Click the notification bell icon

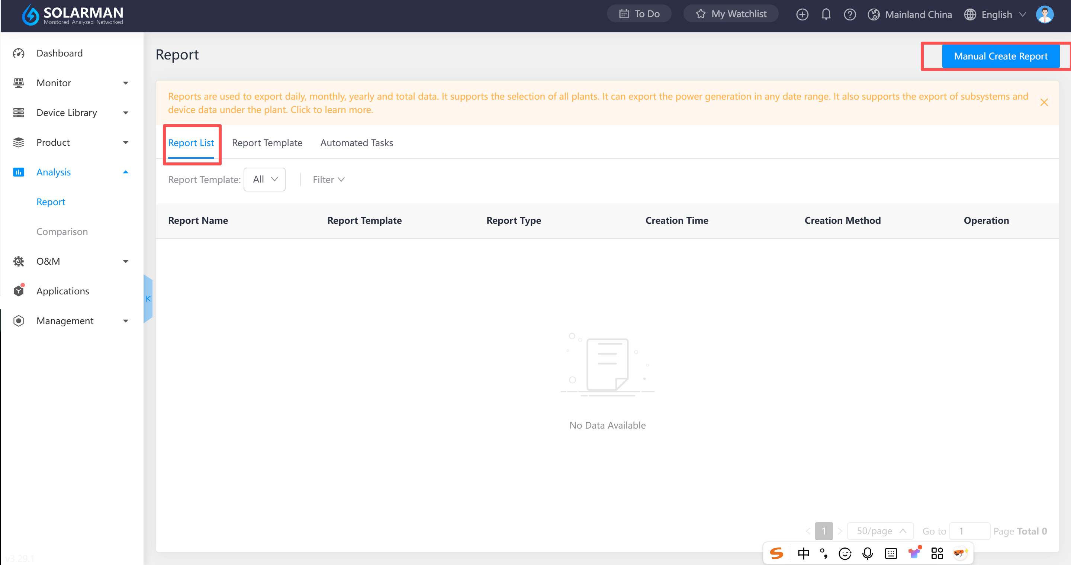pyautogui.click(x=826, y=14)
